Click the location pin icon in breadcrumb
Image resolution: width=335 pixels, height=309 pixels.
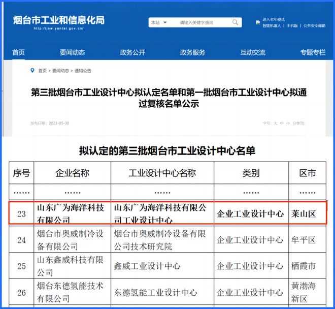click(x=32, y=71)
